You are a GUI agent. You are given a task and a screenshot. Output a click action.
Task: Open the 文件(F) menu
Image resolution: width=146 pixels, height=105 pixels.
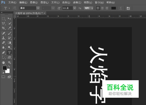click(12, 2)
